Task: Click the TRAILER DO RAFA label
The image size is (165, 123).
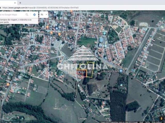Action: (41, 33)
